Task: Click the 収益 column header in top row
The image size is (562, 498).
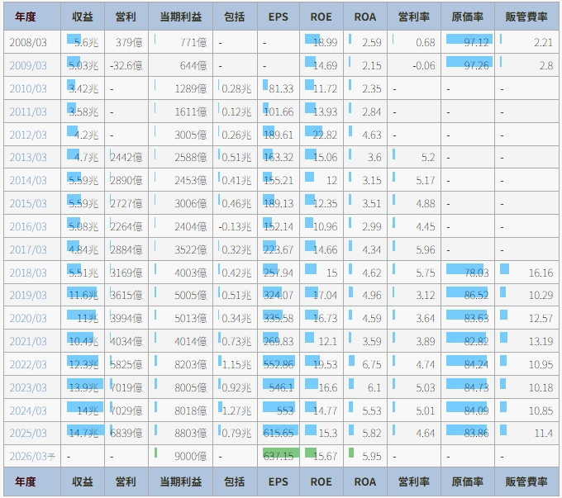Action: click(x=83, y=17)
